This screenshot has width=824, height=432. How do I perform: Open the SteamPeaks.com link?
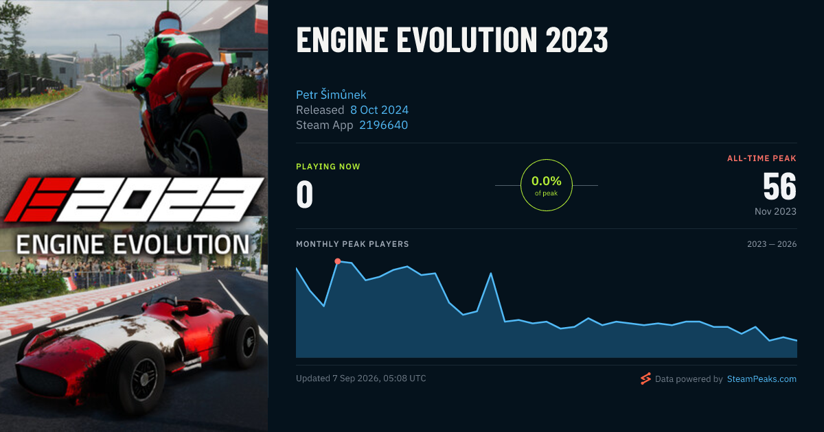click(x=762, y=379)
